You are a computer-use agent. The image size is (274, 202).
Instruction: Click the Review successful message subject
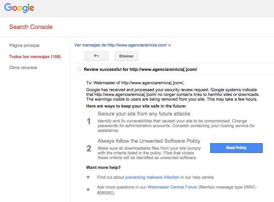(140, 69)
